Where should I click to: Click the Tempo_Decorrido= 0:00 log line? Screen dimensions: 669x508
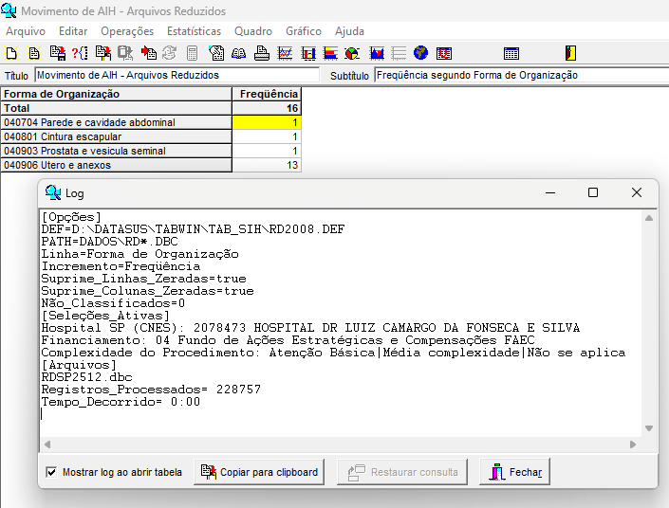point(121,402)
